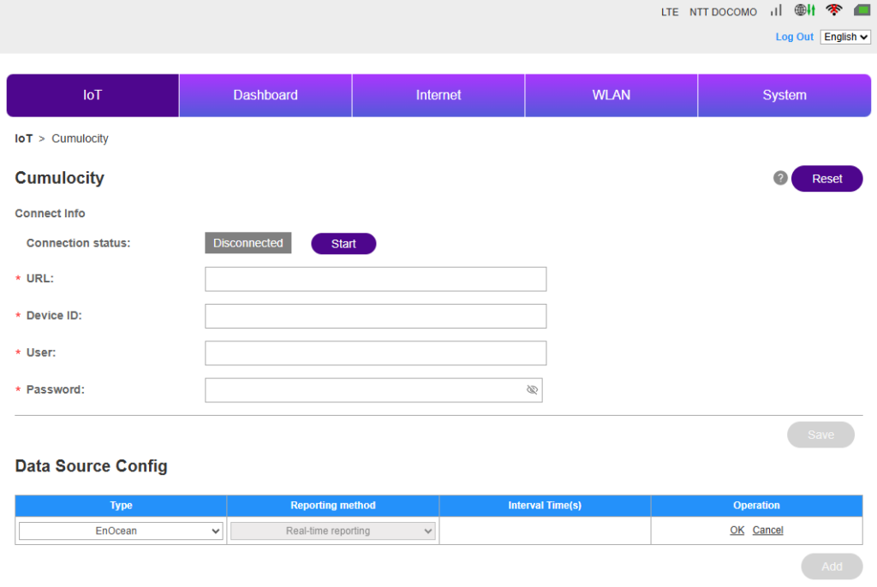The height and width of the screenshot is (587, 877).
Task: Go to the System tab
Action: [x=785, y=95]
